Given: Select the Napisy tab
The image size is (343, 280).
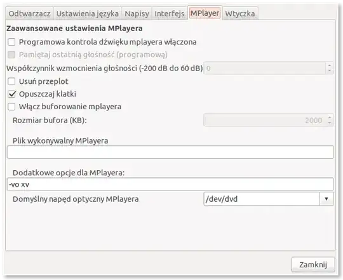Looking at the screenshot, I should pos(137,13).
